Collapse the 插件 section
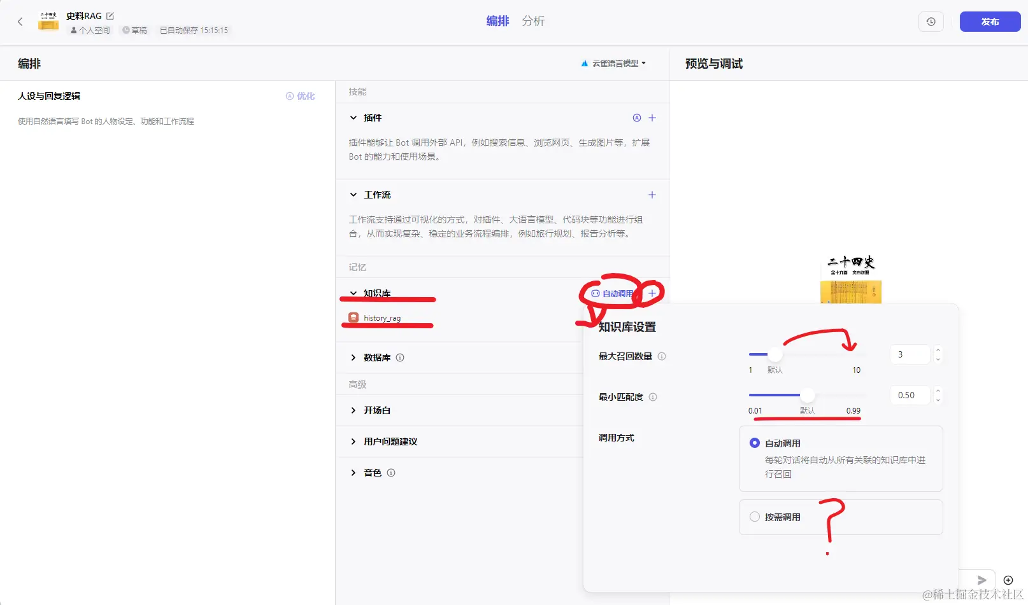Screen dimensions: 1028x605 tap(353, 118)
